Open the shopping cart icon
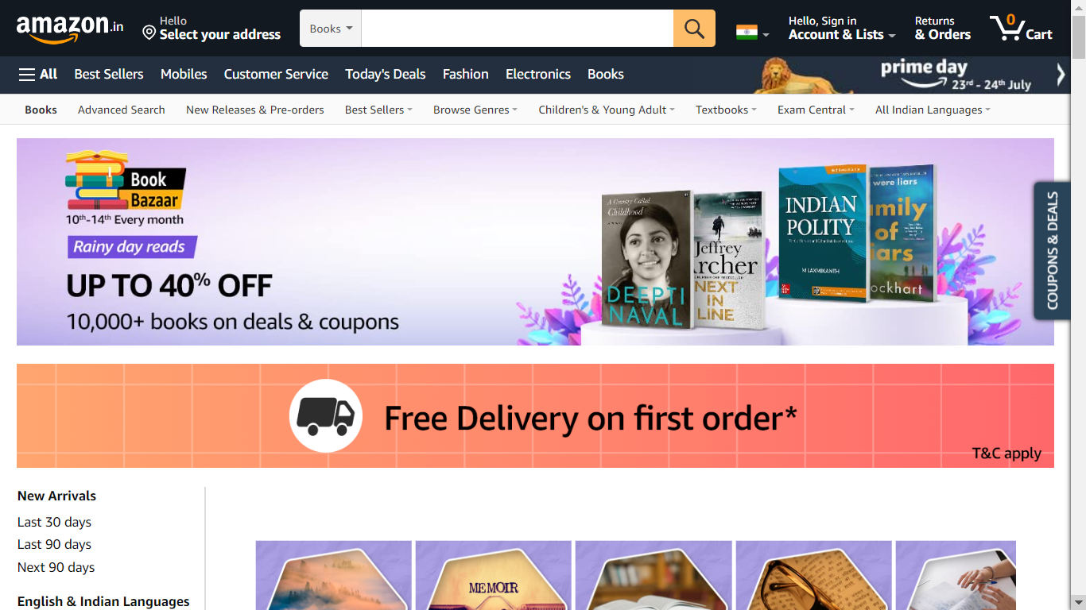Viewport: 1086px width, 610px height. point(1022,29)
